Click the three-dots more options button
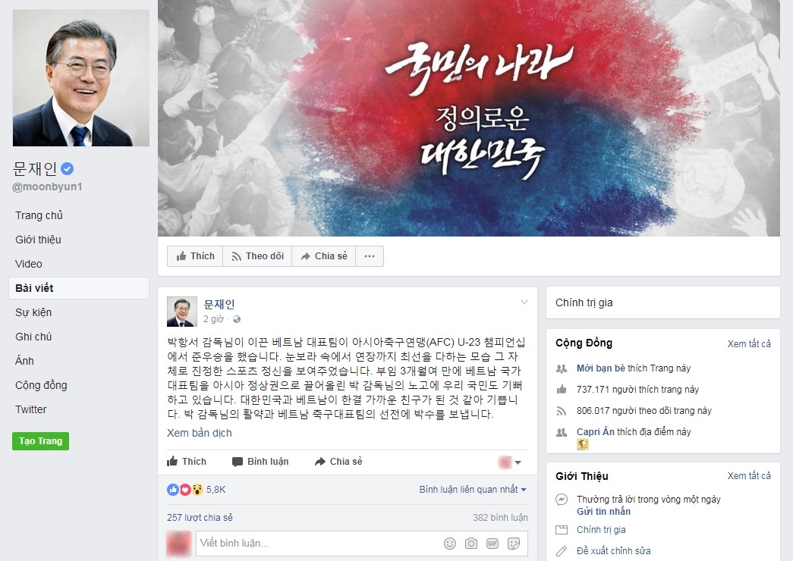Screen dimensions: 793x561 point(370,256)
